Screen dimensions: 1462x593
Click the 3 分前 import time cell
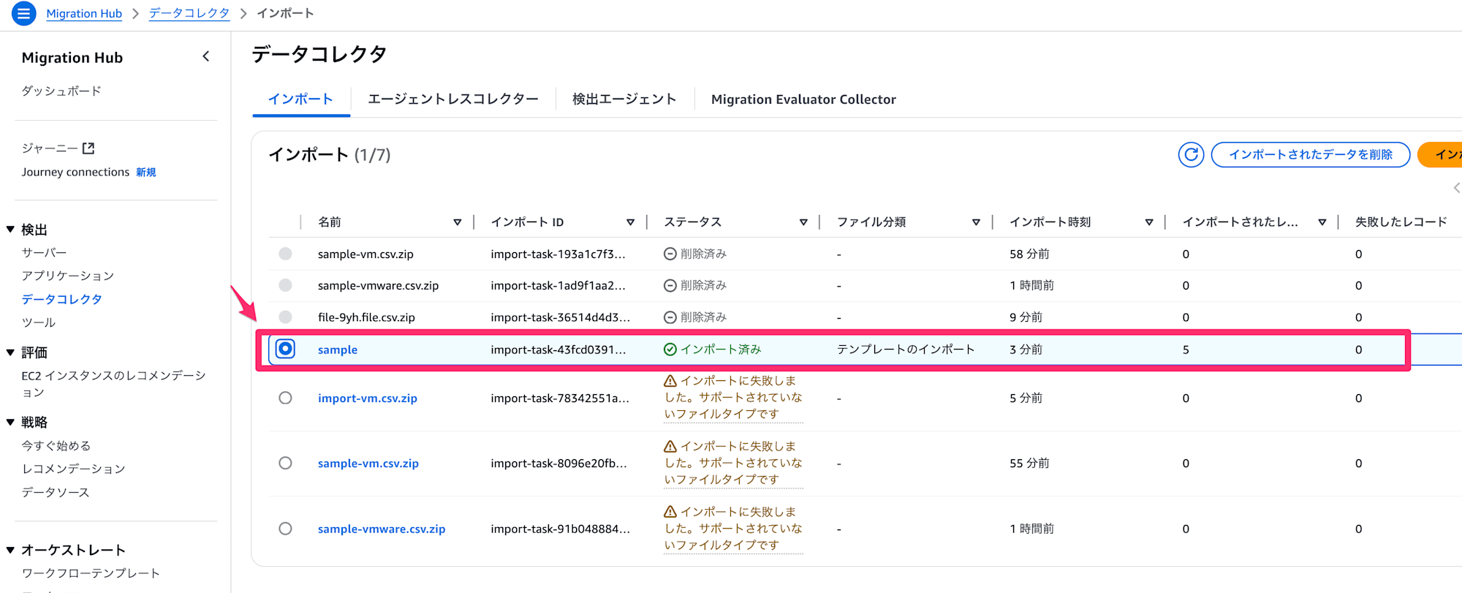tap(1026, 350)
